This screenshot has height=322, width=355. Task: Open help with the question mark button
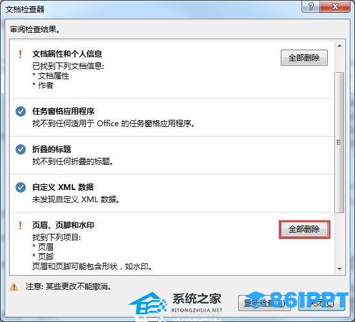click(x=310, y=6)
